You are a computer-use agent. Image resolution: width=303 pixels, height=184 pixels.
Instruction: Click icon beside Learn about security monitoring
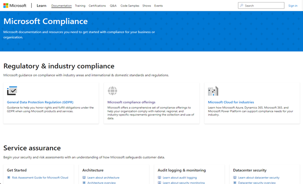pos(159,182)
